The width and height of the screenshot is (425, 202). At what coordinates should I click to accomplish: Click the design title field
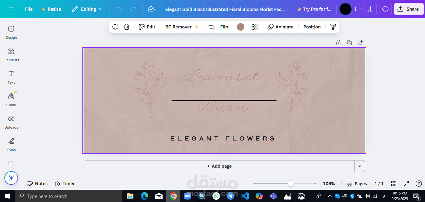225,9
